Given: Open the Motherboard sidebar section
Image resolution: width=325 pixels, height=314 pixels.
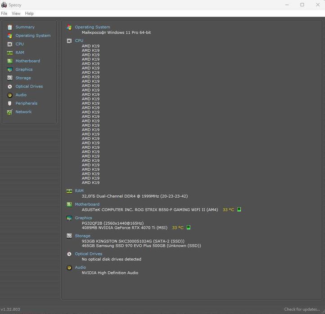Looking at the screenshot, I should (28, 61).
